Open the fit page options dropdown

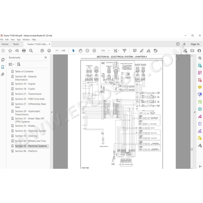coord(116,51)
